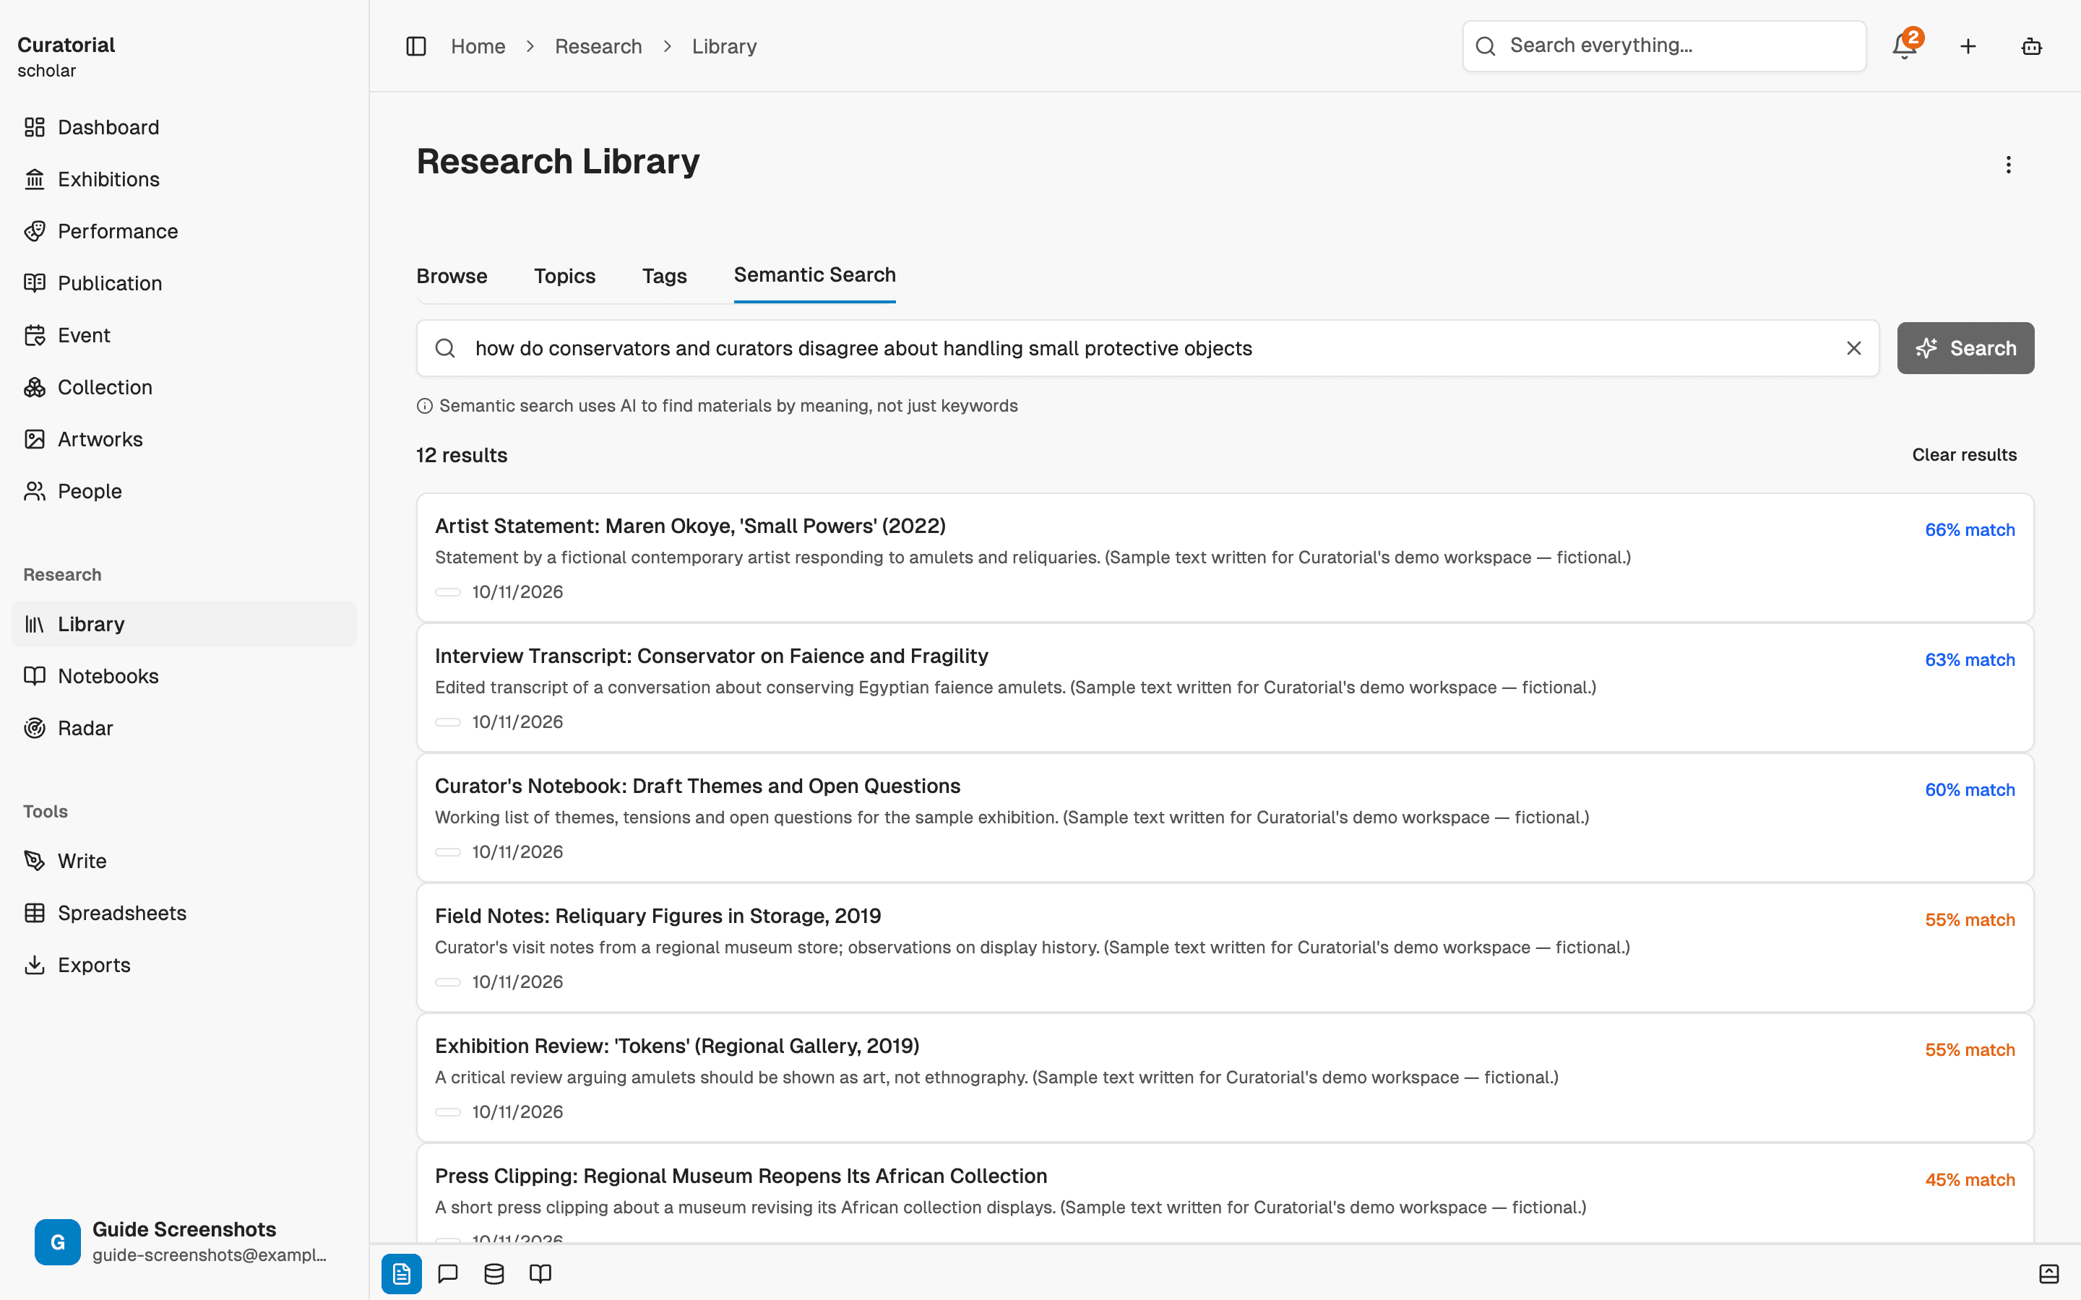
Task: Click into the semantic search query field
Action: [1148, 348]
